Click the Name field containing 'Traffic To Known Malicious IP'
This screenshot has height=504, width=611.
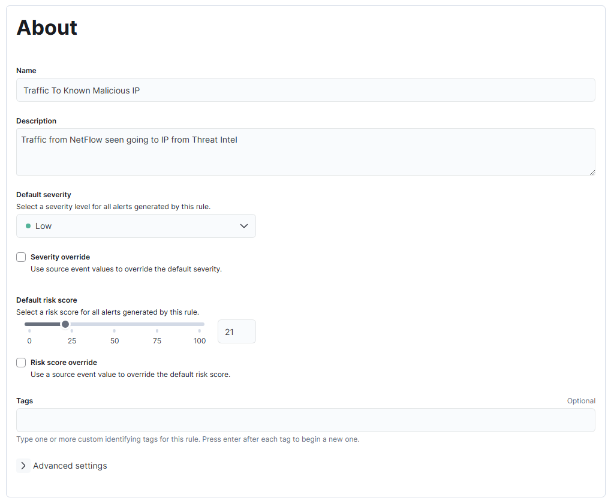305,90
